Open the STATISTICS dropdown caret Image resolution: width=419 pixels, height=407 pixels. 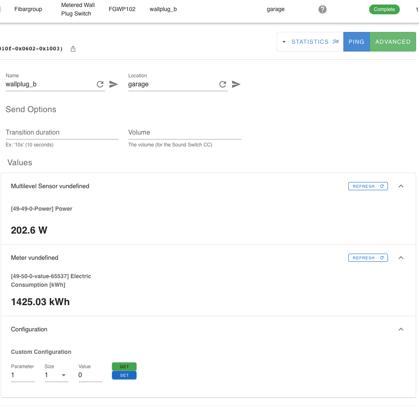(x=285, y=41)
